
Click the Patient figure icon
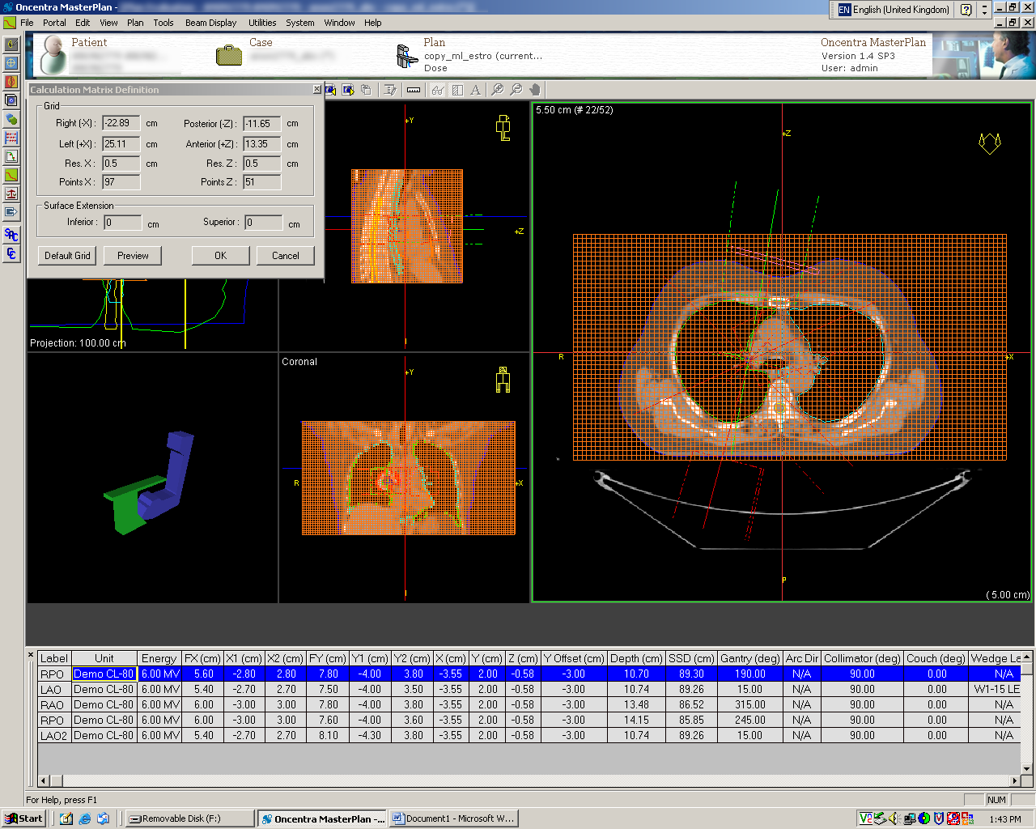coord(53,56)
